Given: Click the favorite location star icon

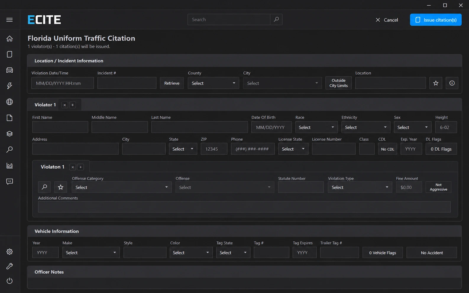Looking at the screenshot, I should [x=436, y=83].
